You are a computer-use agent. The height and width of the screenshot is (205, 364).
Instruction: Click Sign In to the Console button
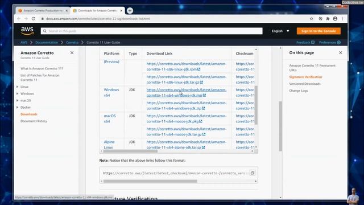tap(318, 31)
